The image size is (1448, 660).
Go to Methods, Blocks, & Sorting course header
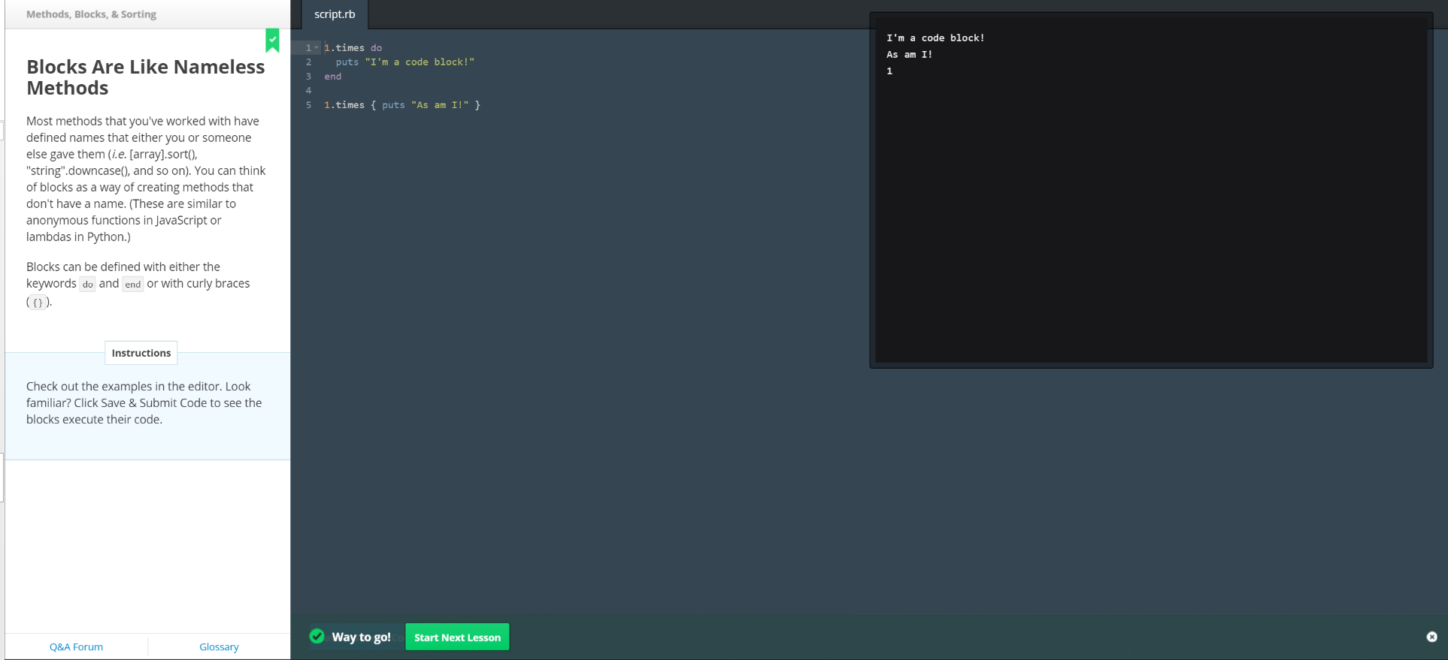(x=91, y=14)
